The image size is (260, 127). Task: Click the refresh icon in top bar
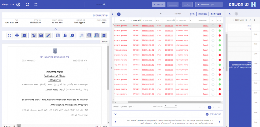pyautogui.click(x=27, y=5)
